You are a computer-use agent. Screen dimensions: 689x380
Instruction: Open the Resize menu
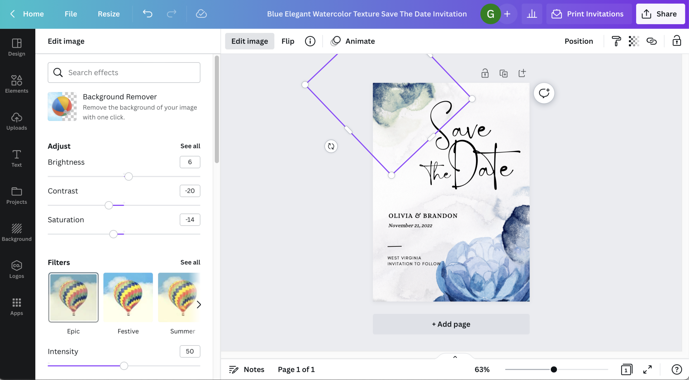click(109, 14)
